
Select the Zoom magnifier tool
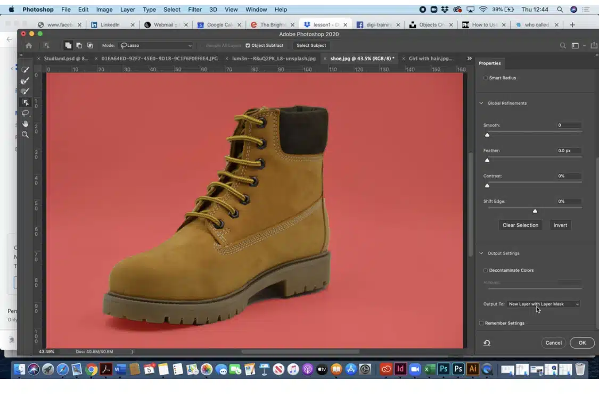25,135
